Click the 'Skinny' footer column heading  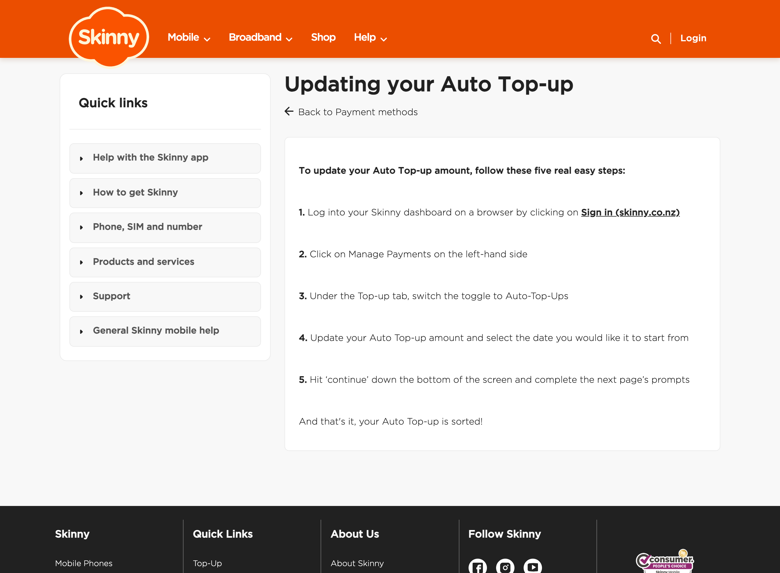tap(72, 534)
